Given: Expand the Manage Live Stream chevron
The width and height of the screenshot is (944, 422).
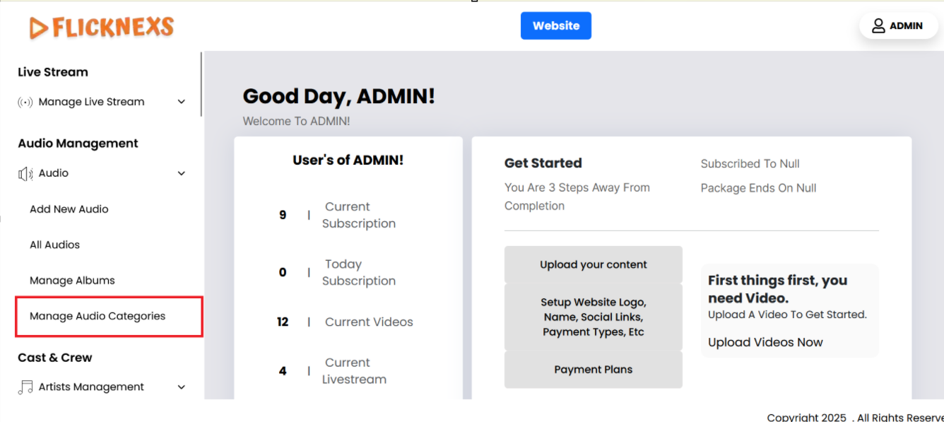Looking at the screenshot, I should 182,102.
